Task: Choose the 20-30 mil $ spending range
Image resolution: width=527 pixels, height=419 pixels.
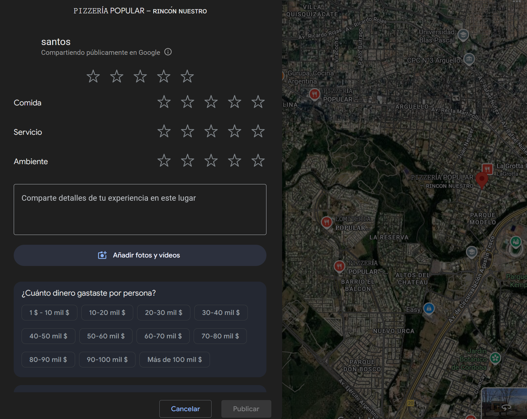Action: (164, 313)
